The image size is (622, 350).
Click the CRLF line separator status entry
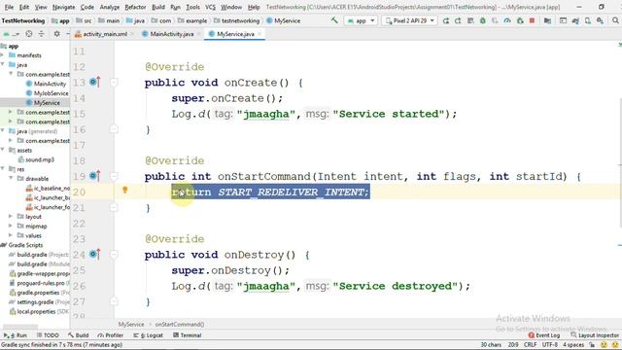point(530,344)
